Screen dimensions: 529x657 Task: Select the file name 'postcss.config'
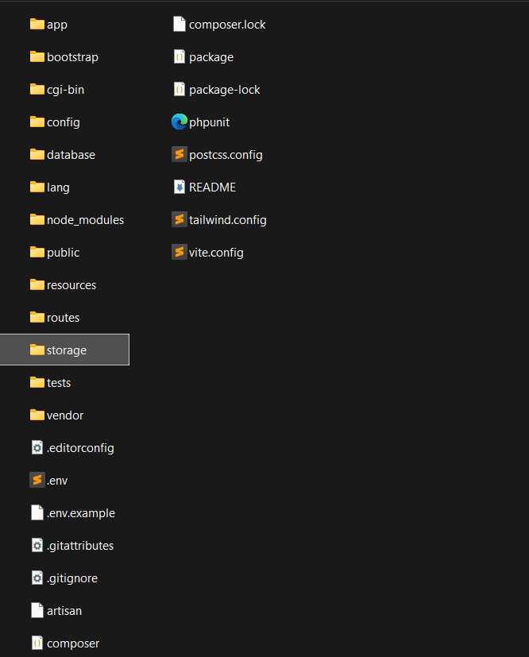click(226, 156)
